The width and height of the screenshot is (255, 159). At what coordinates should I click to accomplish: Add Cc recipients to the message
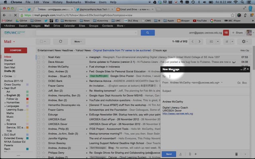coord(239,83)
